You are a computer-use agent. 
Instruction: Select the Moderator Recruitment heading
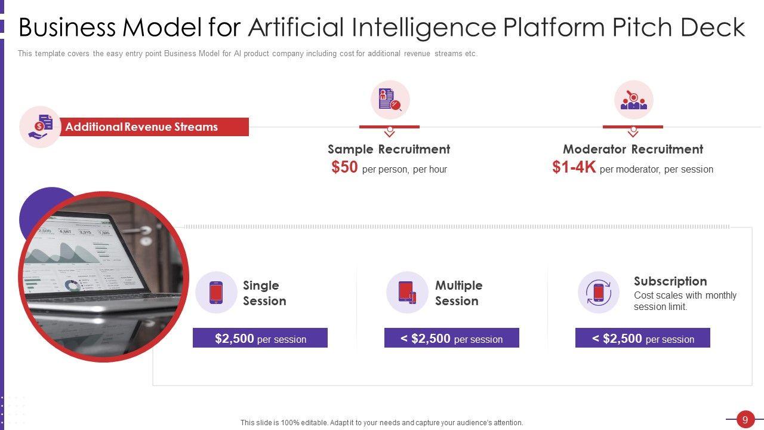click(x=633, y=149)
